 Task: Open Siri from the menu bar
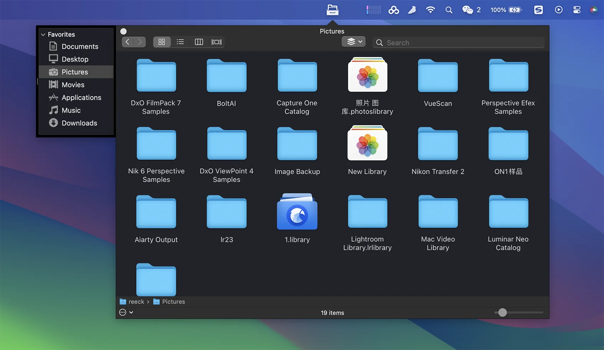[594, 10]
